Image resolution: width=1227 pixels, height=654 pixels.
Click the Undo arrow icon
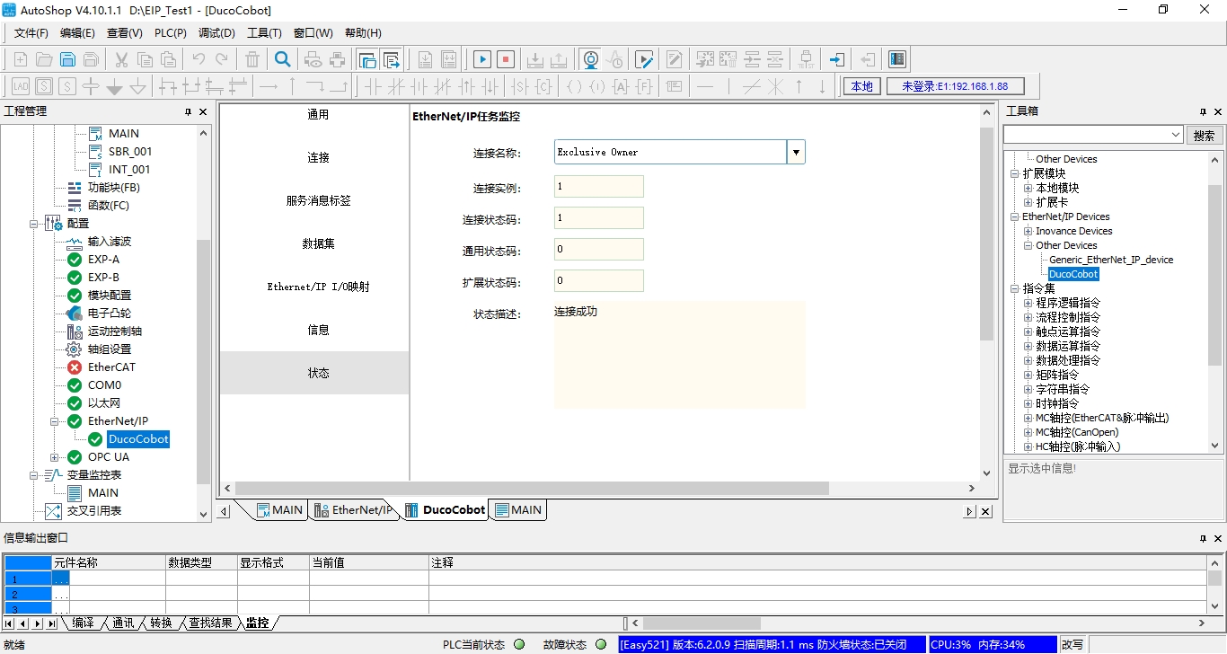(x=199, y=59)
